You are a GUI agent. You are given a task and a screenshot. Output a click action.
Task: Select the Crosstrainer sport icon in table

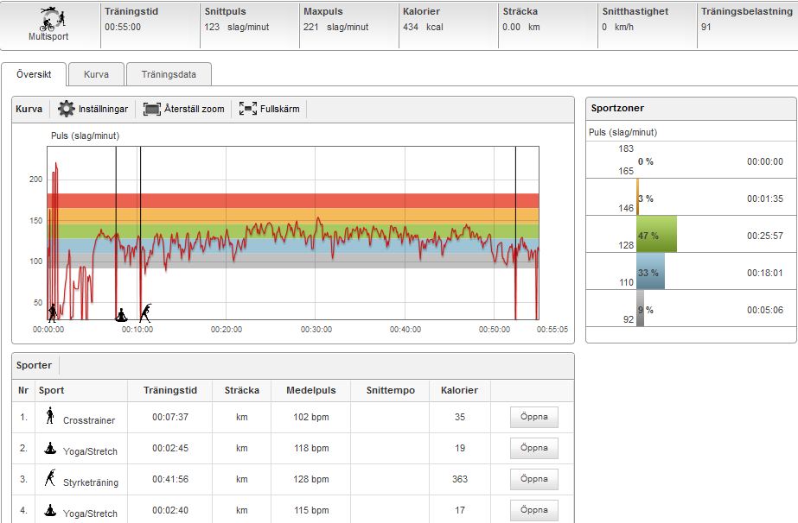pyautogui.click(x=49, y=417)
